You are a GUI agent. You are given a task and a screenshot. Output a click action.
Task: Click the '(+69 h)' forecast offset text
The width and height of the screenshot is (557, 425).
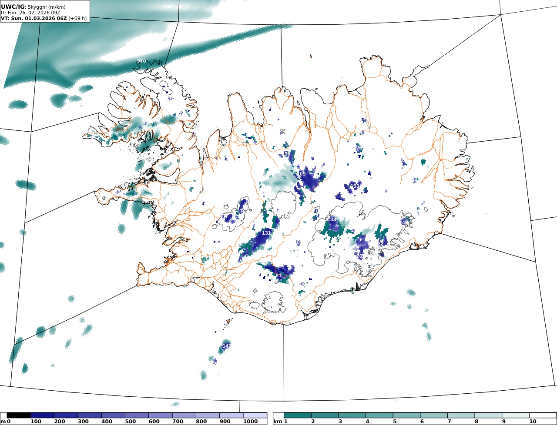77,19
